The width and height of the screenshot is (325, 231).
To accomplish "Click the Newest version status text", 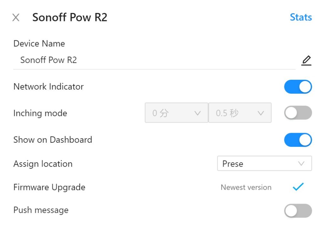I will point(246,187).
